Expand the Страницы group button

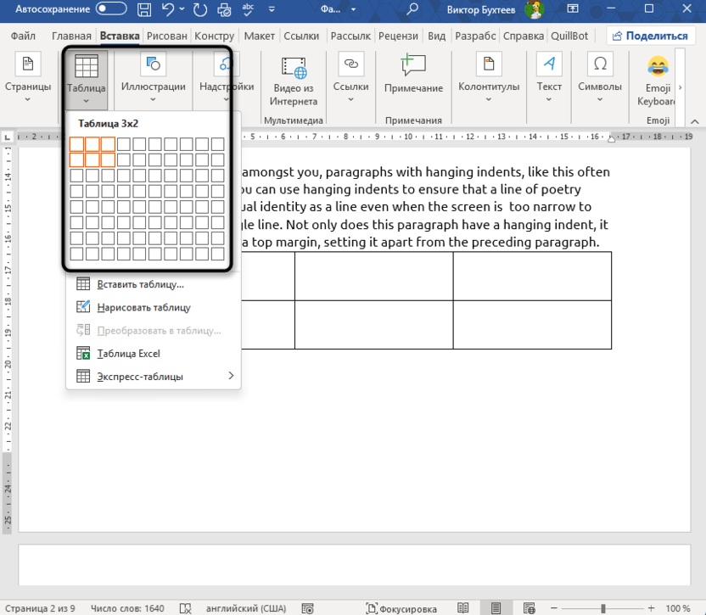[28, 77]
